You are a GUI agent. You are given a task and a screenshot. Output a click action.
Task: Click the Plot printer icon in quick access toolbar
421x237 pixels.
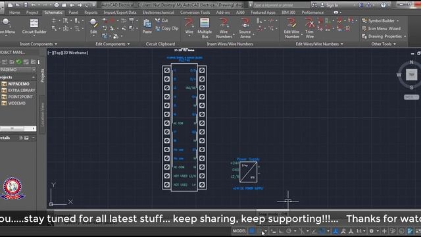coord(57,5)
